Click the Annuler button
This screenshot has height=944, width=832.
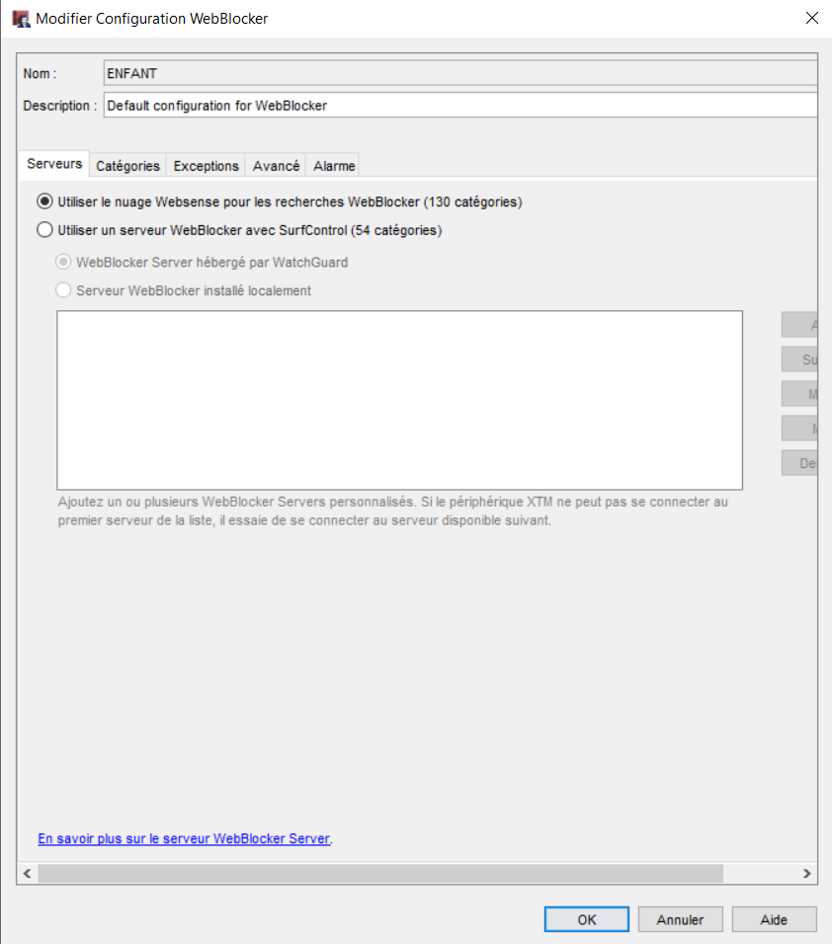point(680,919)
